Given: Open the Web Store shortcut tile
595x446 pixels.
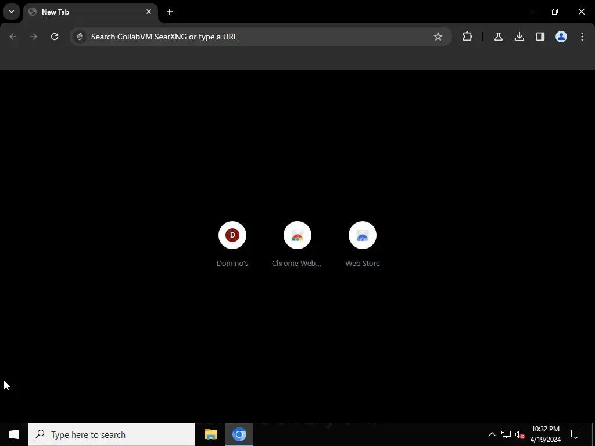Looking at the screenshot, I should [x=363, y=244].
